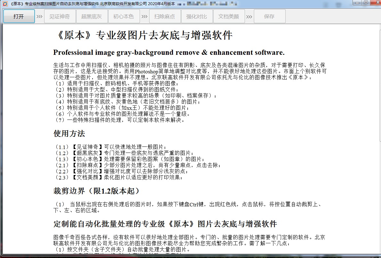Click instruction line (2.3) 柔化图片以适应更好的打印效果
The height and width of the screenshot is (258, 381).
pos(118,177)
